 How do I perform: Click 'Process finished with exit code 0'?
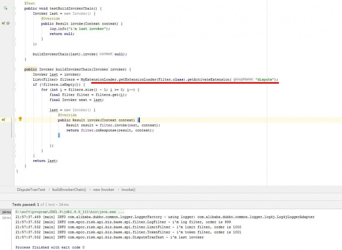pos(50,247)
